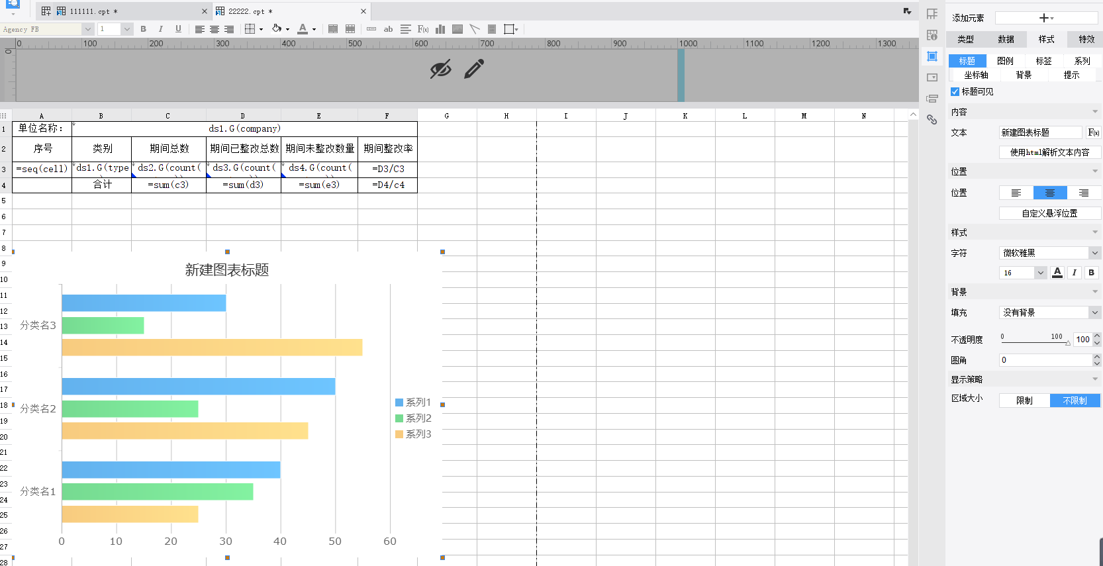Toggle italic formatting in the toolbar

pyautogui.click(x=160, y=29)
